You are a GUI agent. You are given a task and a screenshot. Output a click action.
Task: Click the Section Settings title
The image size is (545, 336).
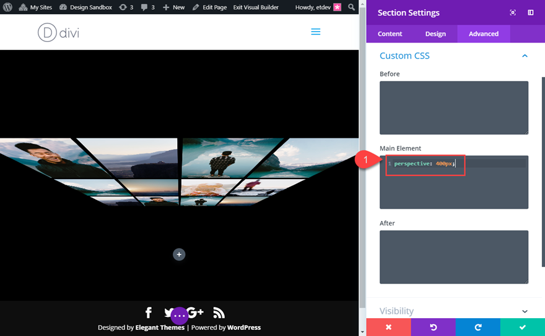(x=408, y=13)
